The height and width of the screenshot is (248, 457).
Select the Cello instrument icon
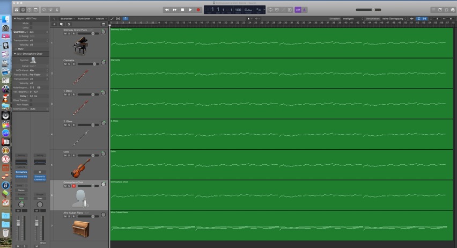(x=80, y=168)
